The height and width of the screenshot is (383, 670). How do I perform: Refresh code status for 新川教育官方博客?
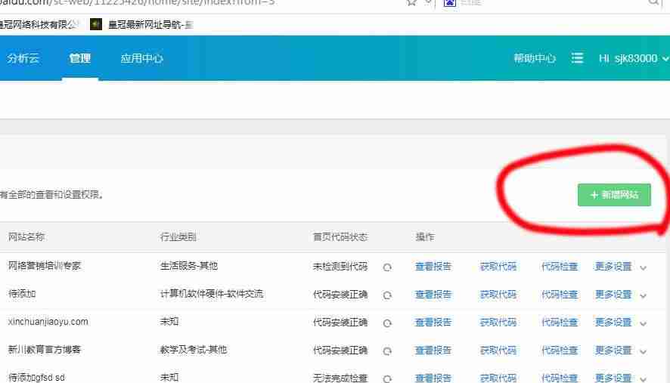point(387,351)
